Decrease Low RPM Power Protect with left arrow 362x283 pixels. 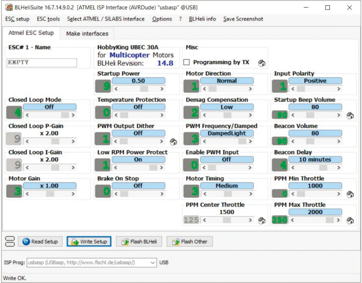pyautogui.click(x=115, y=168)
